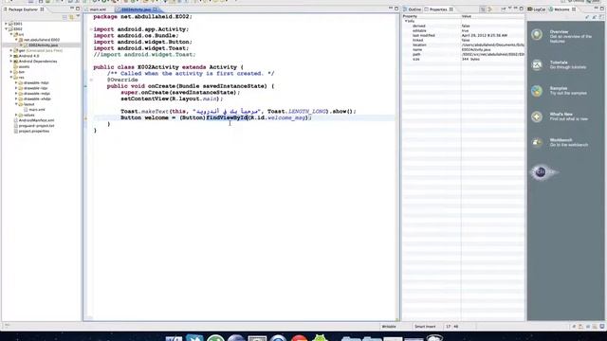The height and width of the screenshot is (341, 607).
Task: Open the Properties view menu triangle
Action: tap(509, 9)
